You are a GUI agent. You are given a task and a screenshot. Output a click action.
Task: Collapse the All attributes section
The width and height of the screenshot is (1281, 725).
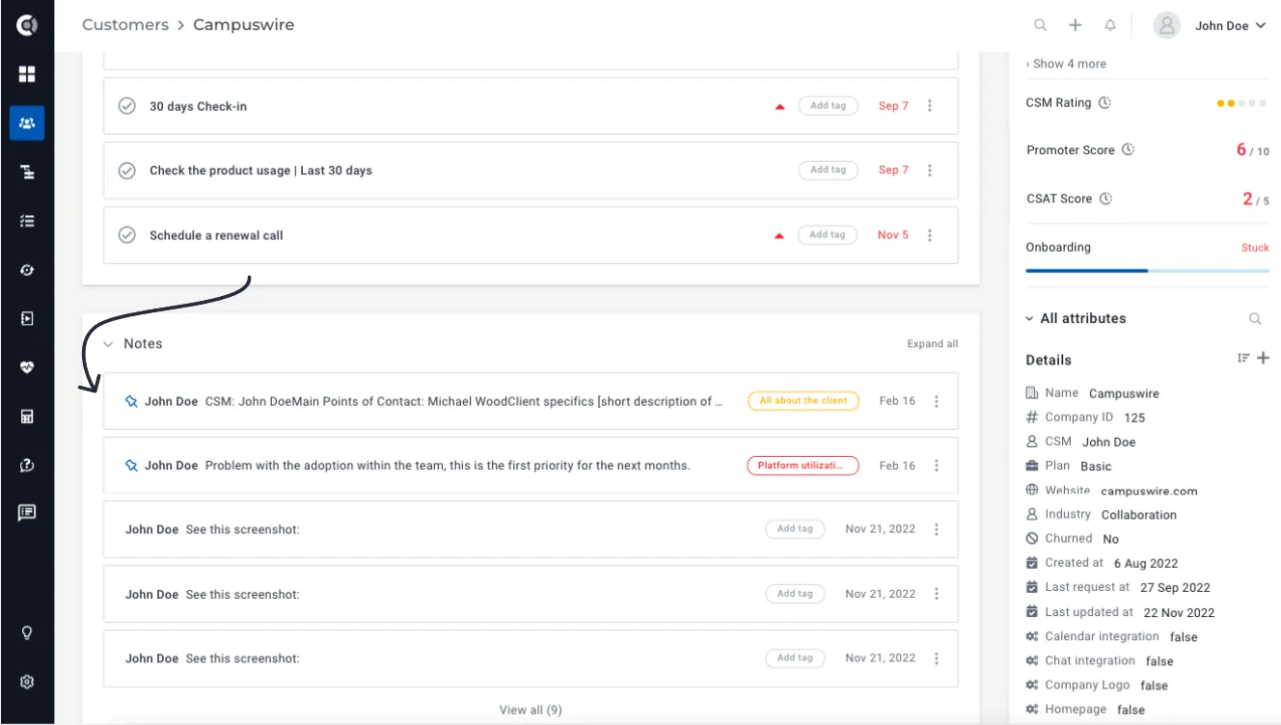1030,318
